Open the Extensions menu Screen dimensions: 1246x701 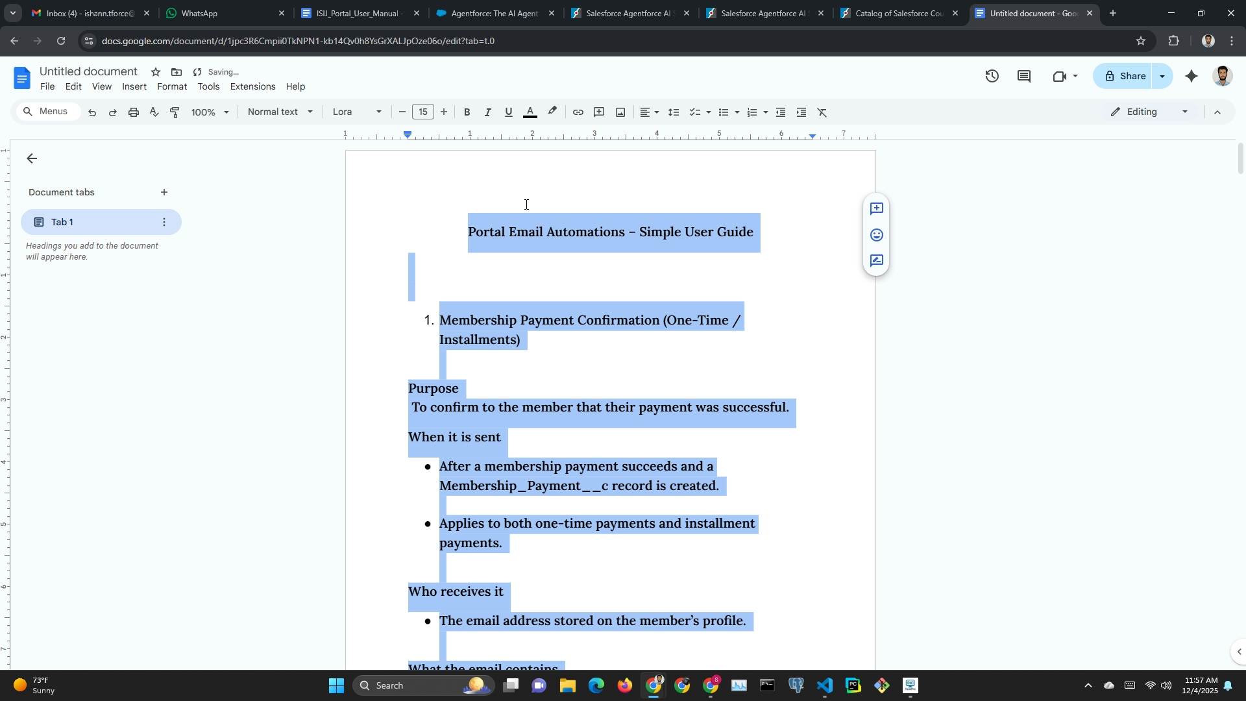pos(252,86)
